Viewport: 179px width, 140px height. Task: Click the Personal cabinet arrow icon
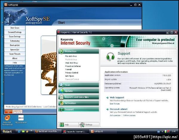coord(107,109)
